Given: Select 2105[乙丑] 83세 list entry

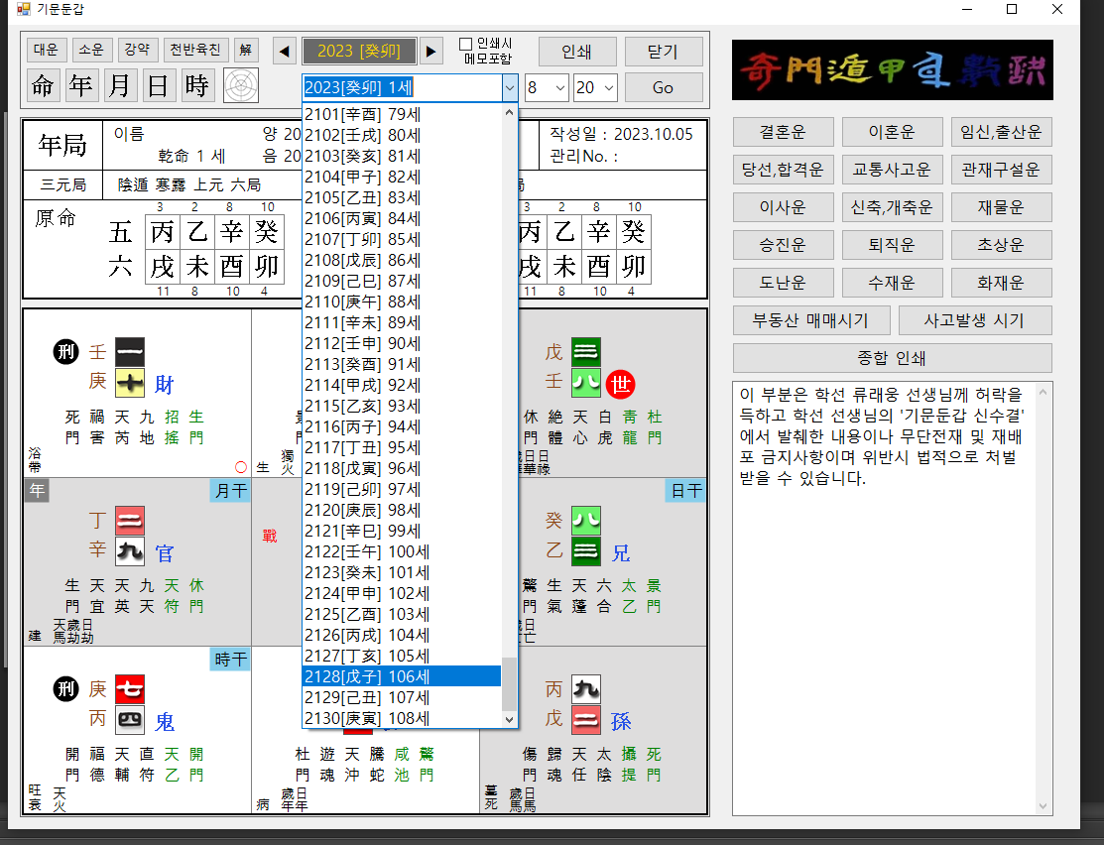Looking at the screenshot, I should pos(402,198).
